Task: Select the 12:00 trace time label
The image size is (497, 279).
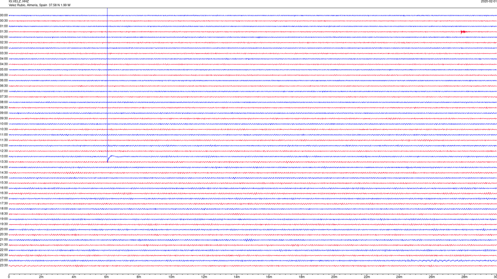Action: (4, 146)
